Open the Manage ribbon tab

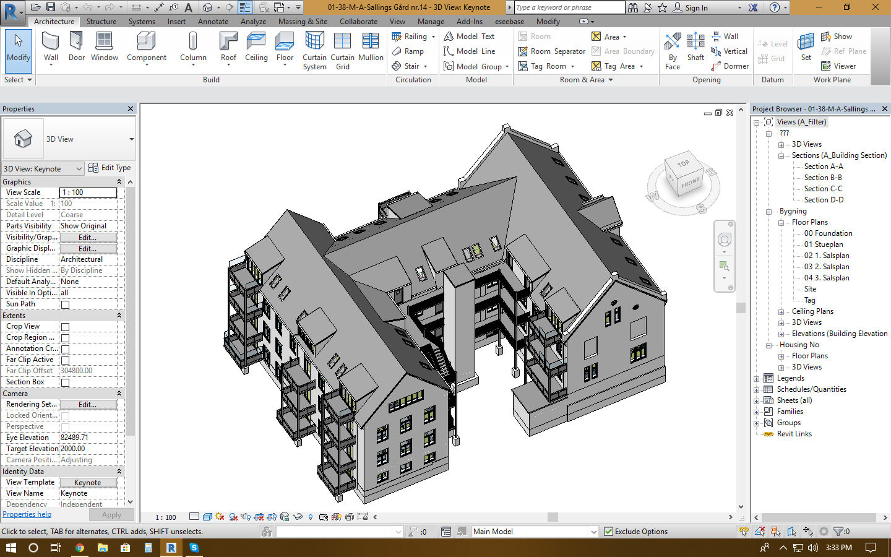pos(431,22)
